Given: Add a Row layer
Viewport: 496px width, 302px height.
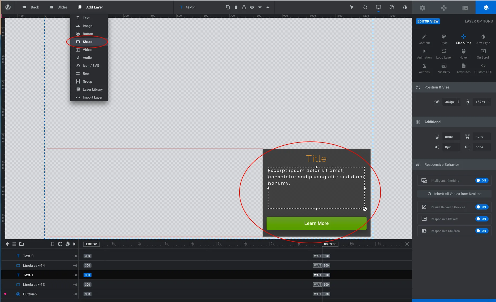Looking at the screenshot, I should [89, 73].
